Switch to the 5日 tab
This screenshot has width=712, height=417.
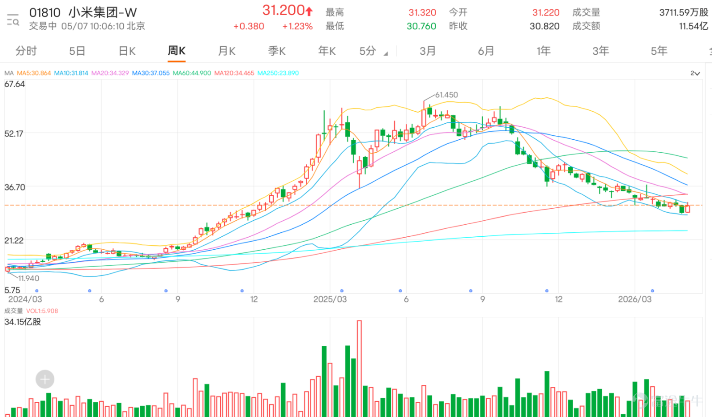(77, 51)
